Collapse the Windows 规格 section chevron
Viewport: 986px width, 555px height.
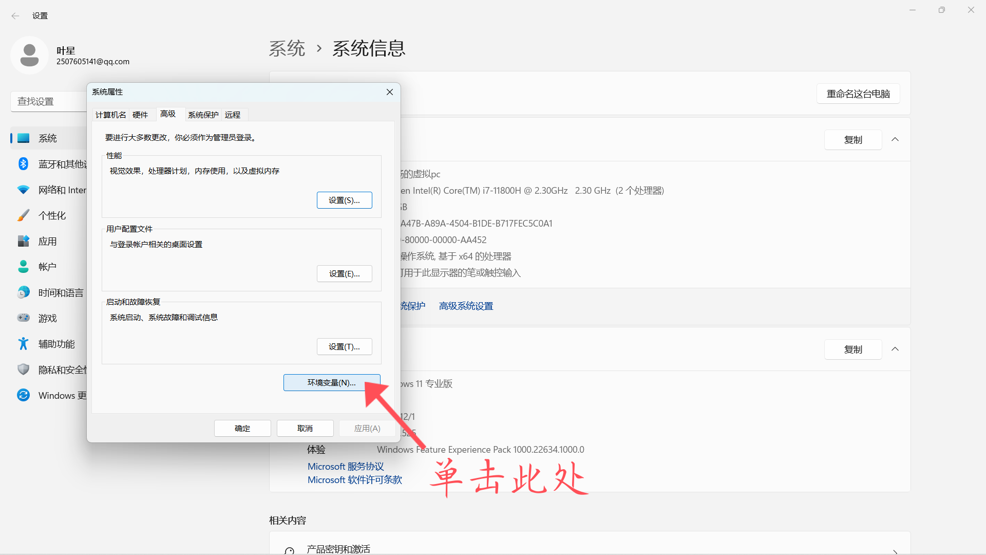point(895,349)
